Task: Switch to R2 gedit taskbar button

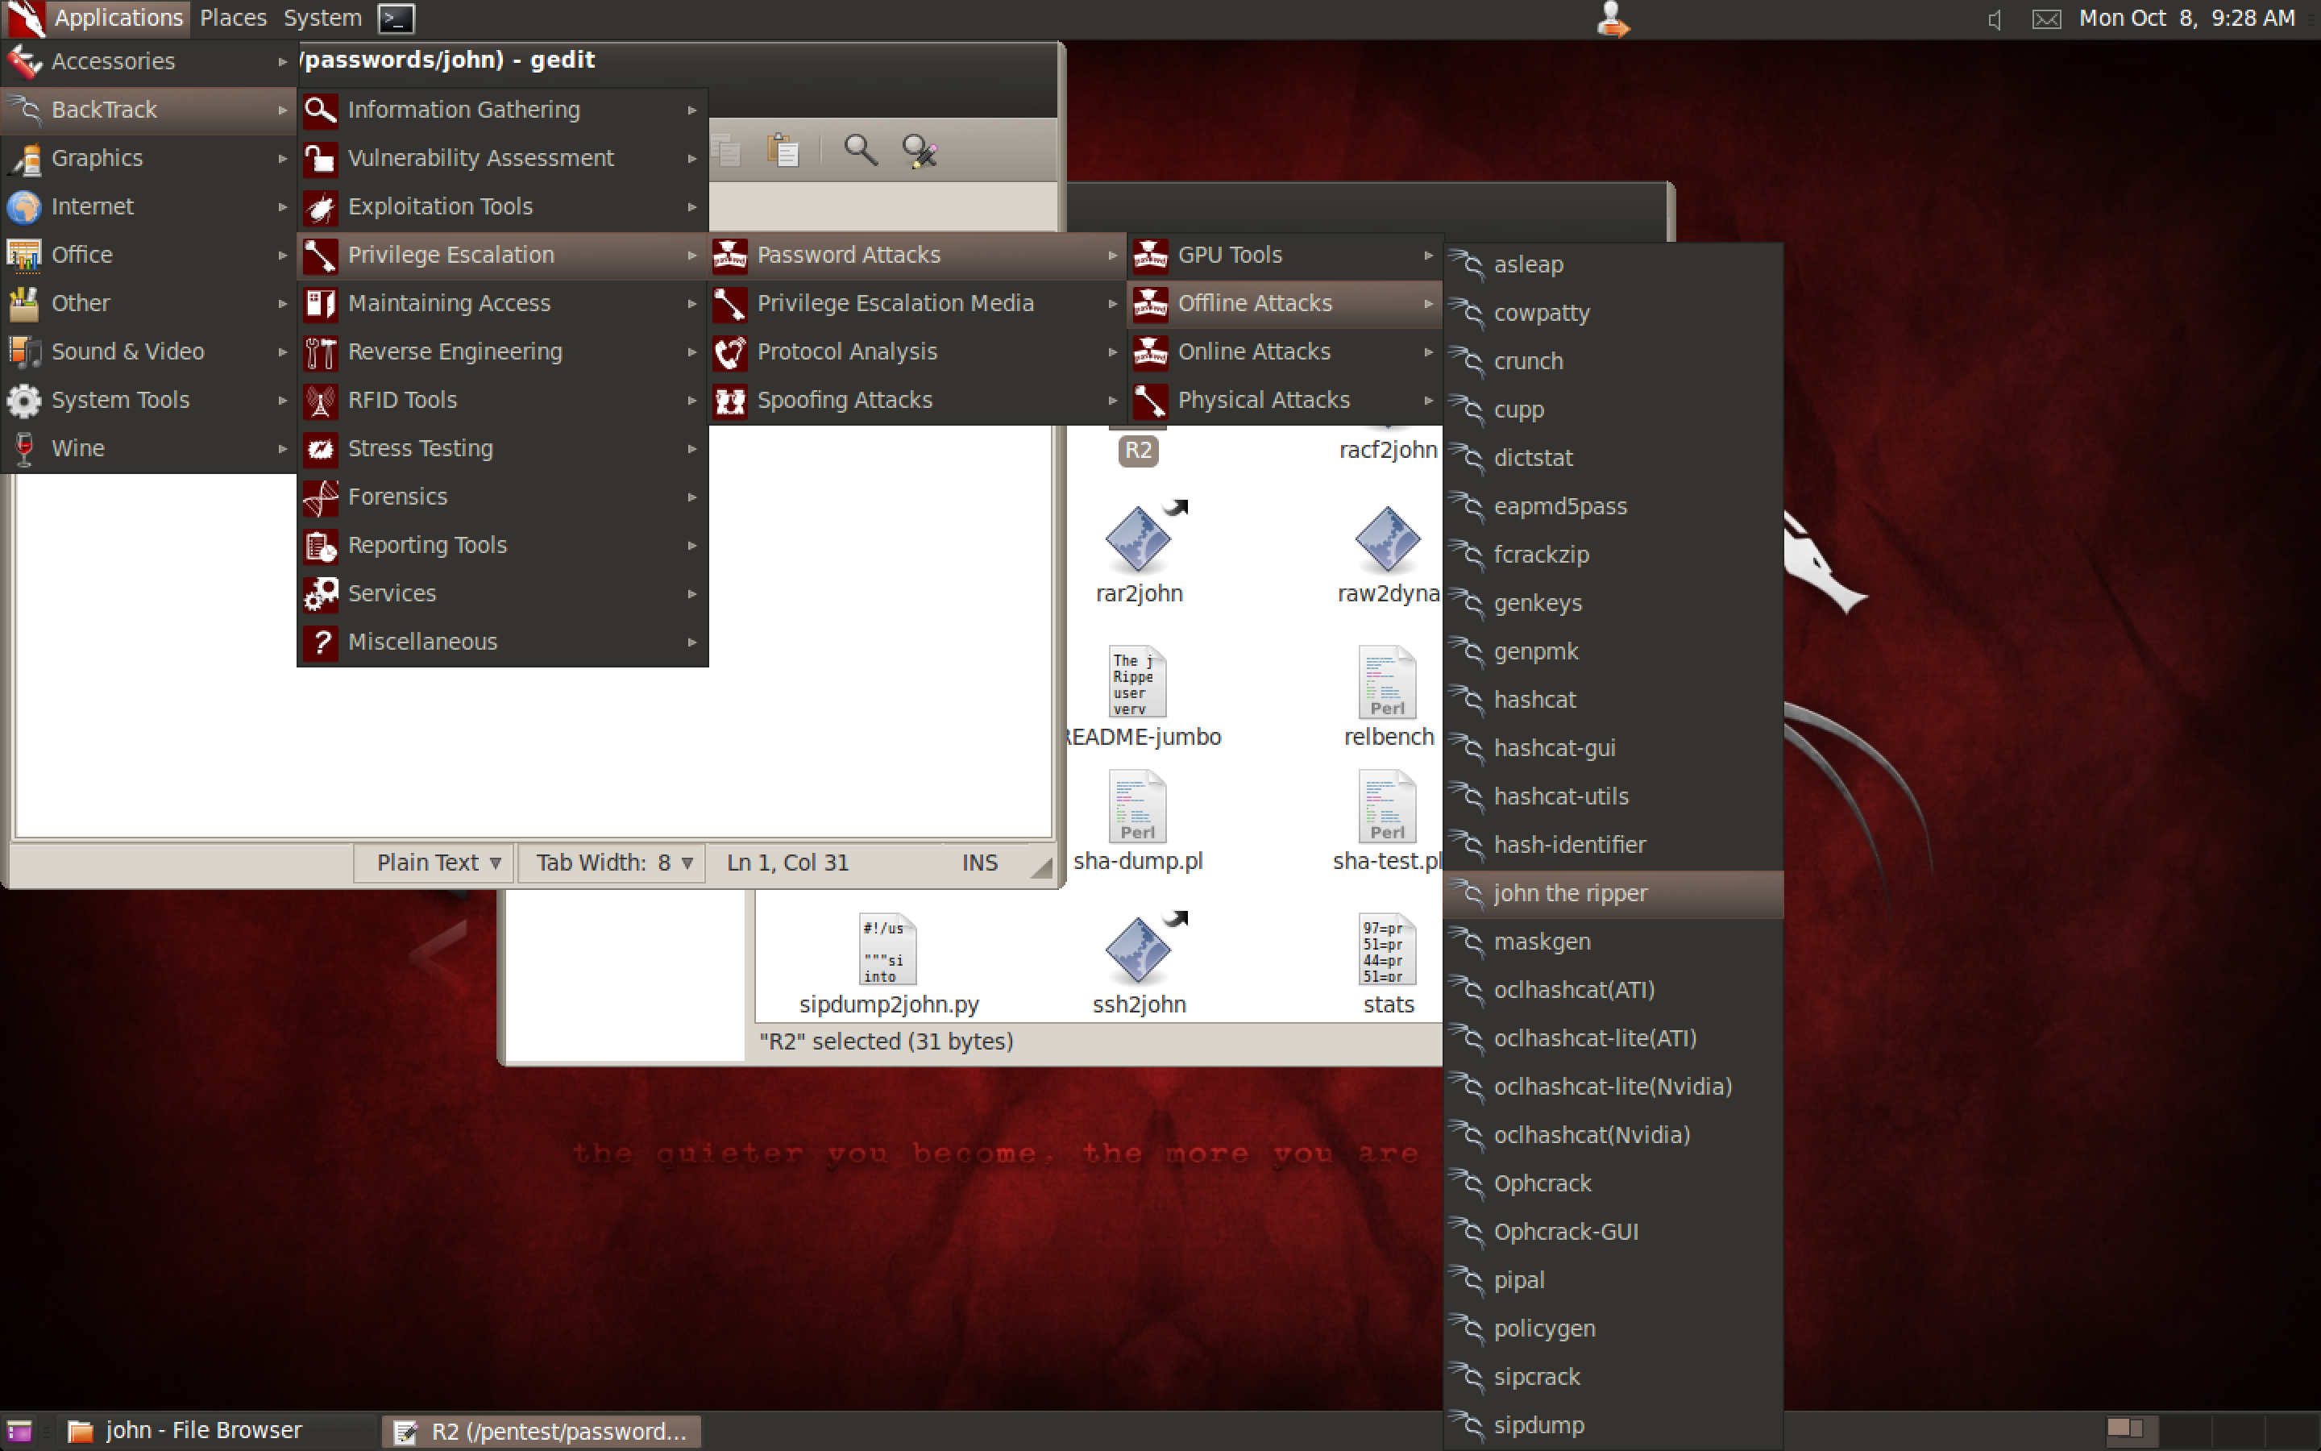Action: click(542, 1431)
